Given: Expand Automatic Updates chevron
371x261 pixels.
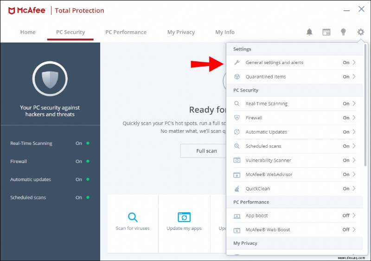Looking at the screenshot, I should point(354,132).
